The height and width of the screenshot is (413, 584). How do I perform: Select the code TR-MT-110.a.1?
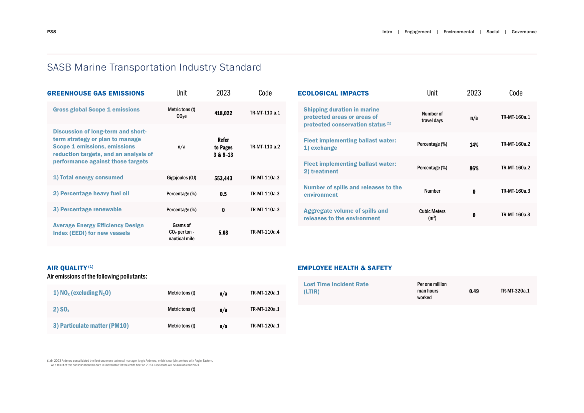(x=265, y=113)
